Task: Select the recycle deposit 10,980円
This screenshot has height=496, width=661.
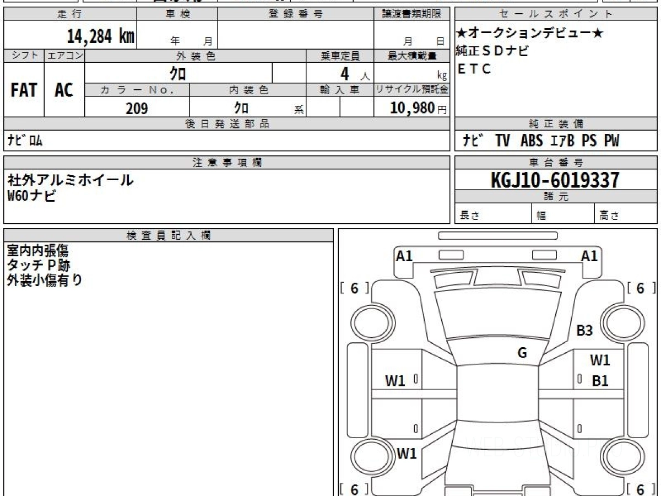Action: [418, 108]
